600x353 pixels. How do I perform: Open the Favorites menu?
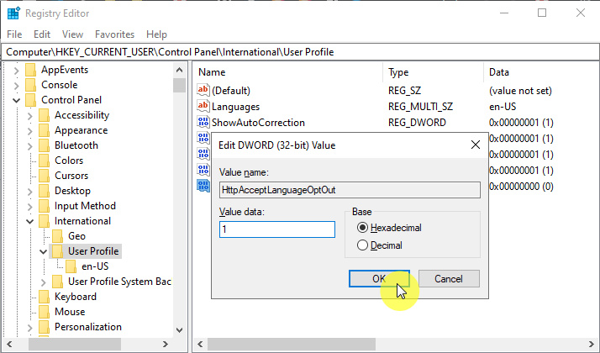coord(114,34)
